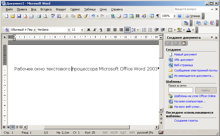This screenshot has height=136, width=220.
Task: Click Сообщение электронной почты link
Action: (x=196, y=70)
